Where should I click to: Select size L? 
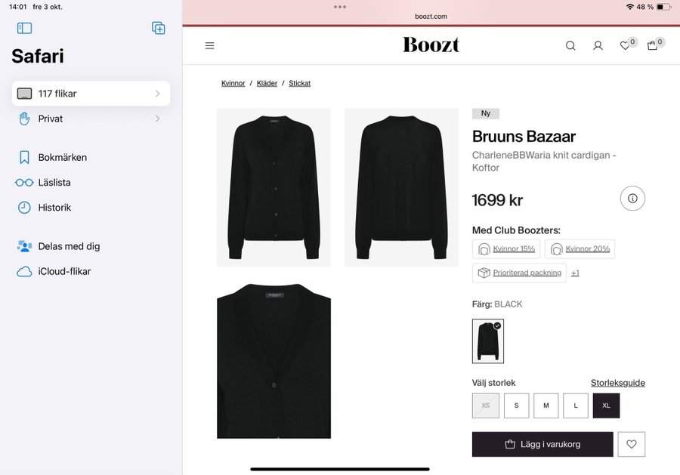tap(576, 406)
